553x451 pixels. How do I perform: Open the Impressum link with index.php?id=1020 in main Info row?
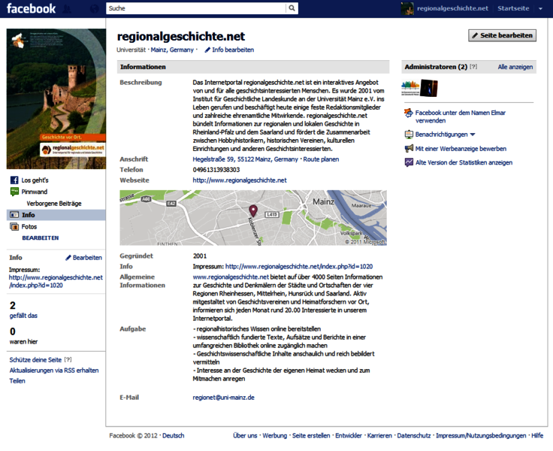point(299,266)
